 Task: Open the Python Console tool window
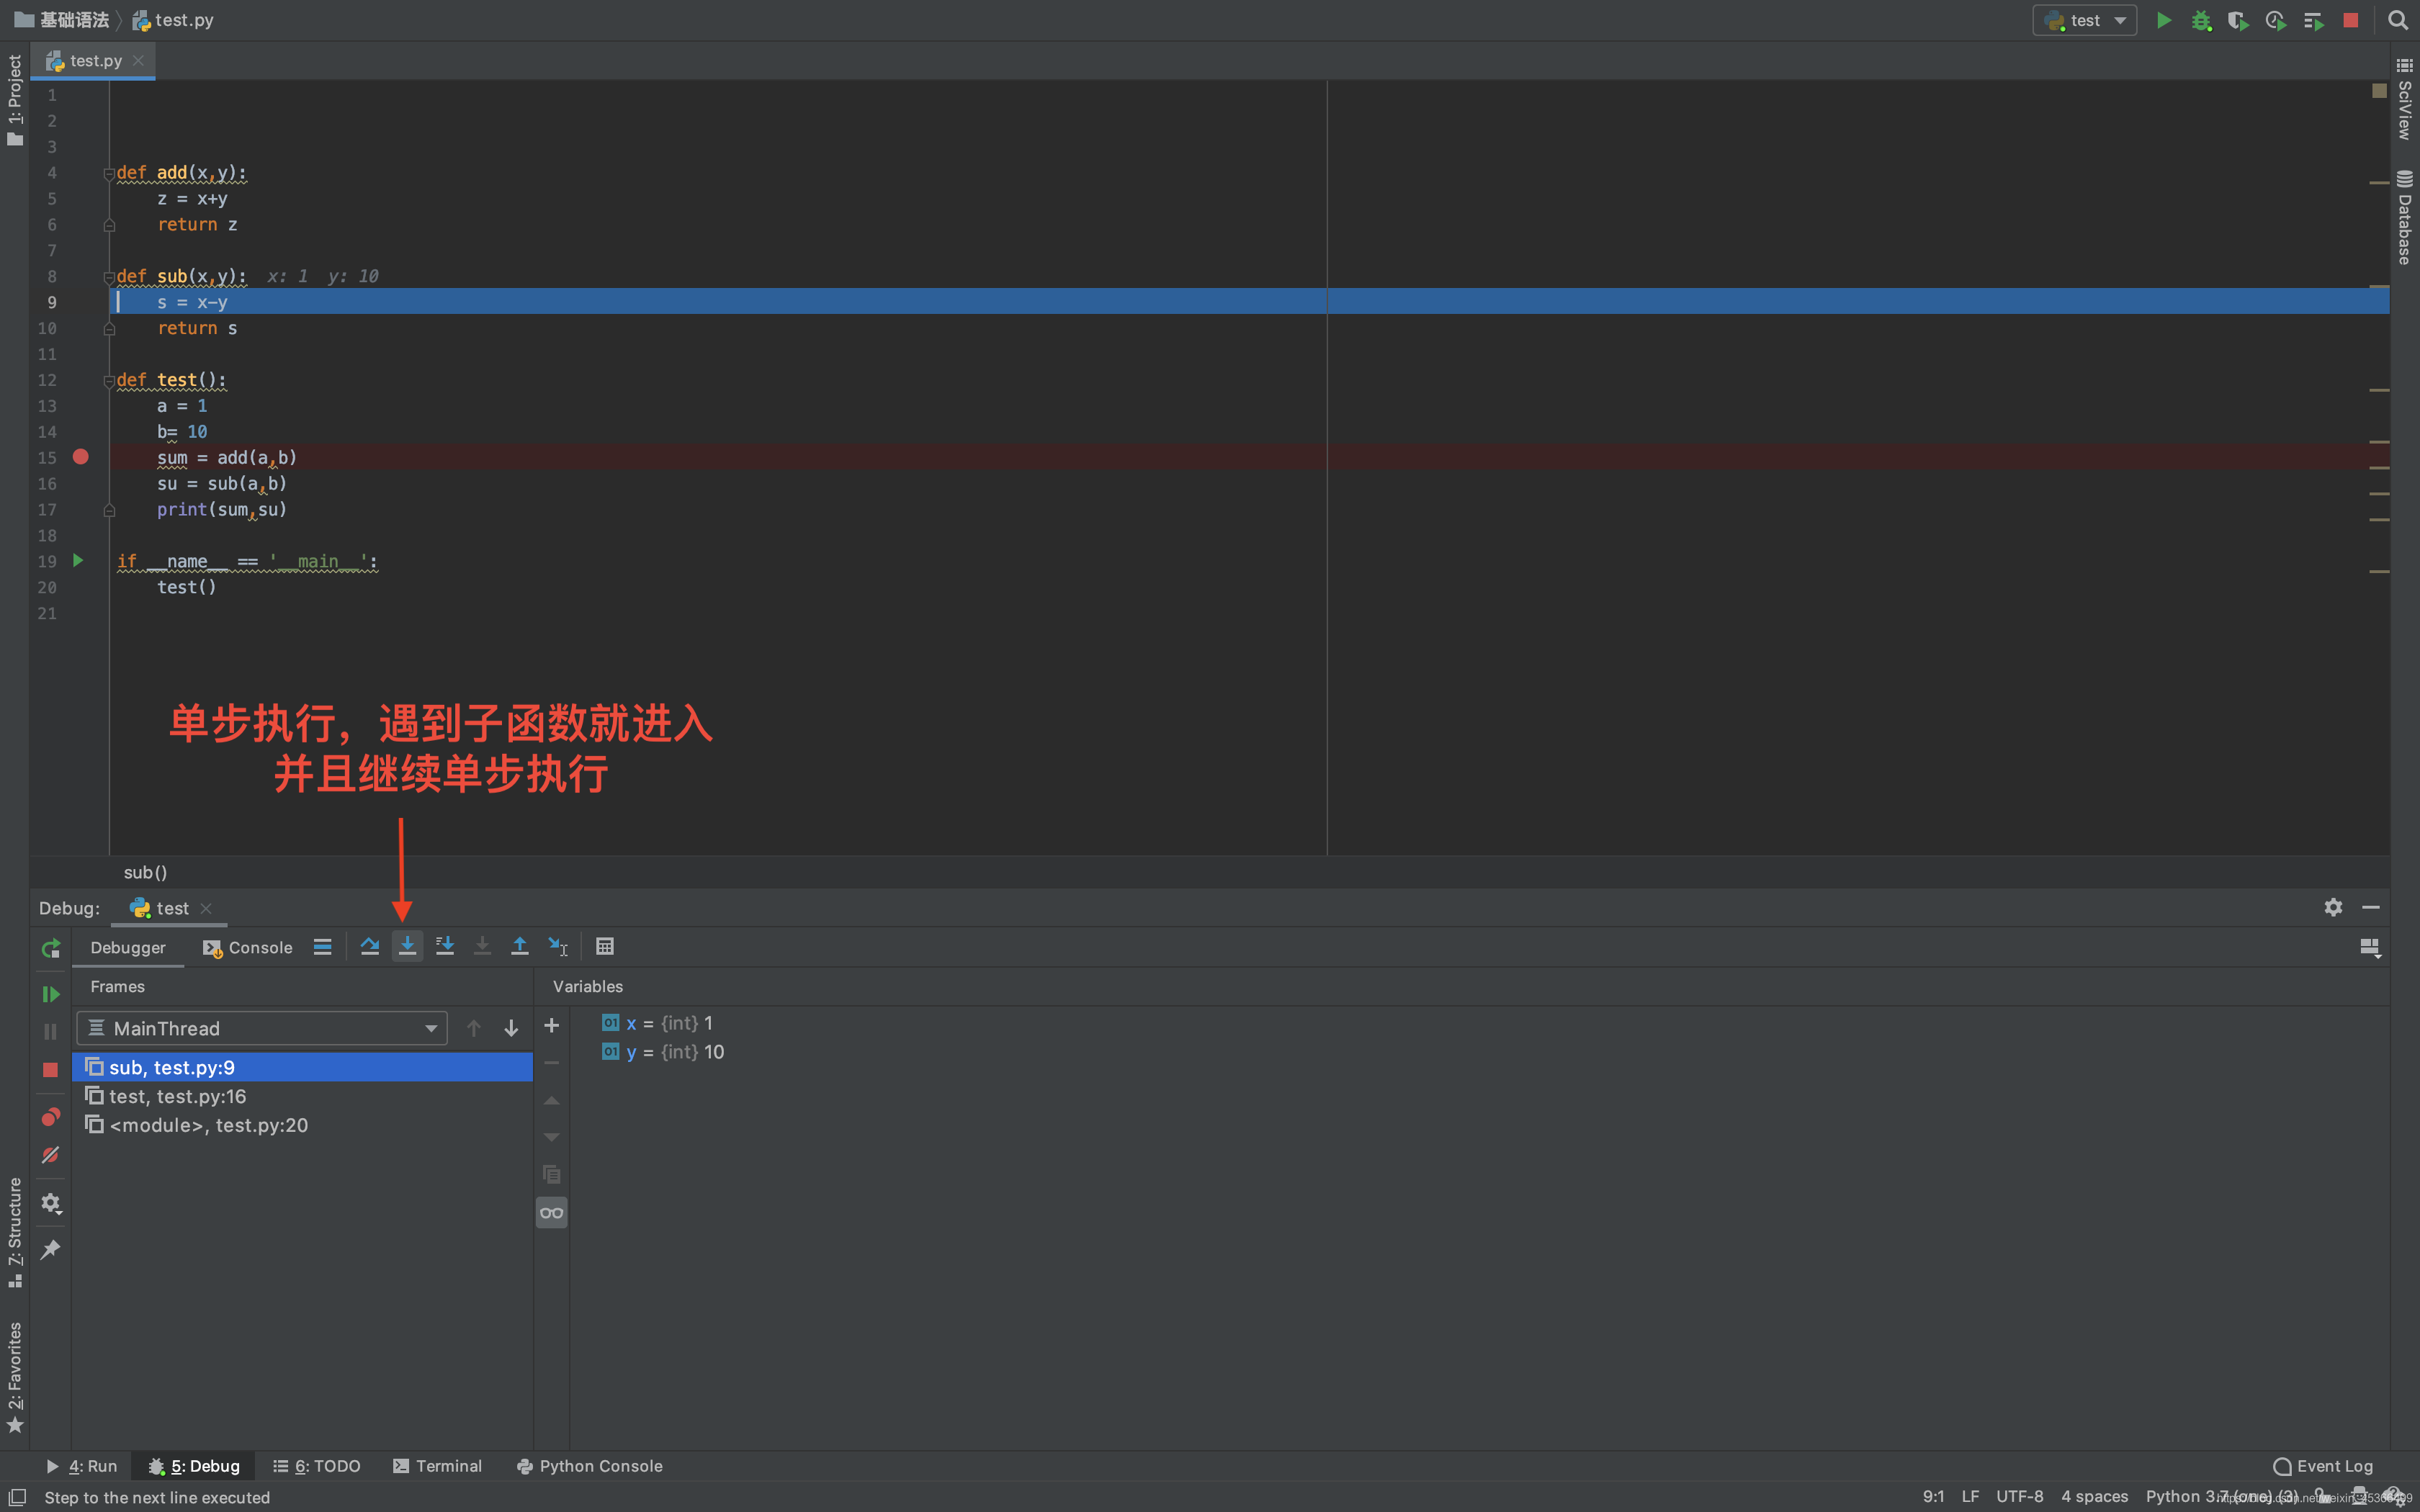coord(590,1466)
